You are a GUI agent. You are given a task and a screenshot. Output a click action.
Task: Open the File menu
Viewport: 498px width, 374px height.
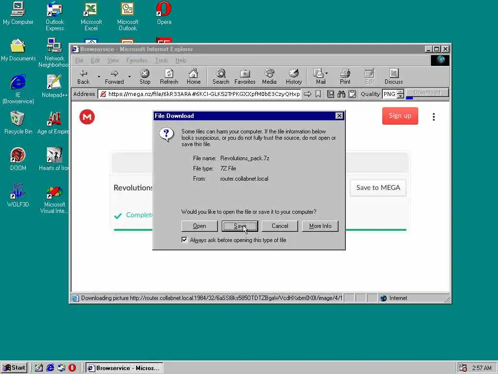point(79,60)
